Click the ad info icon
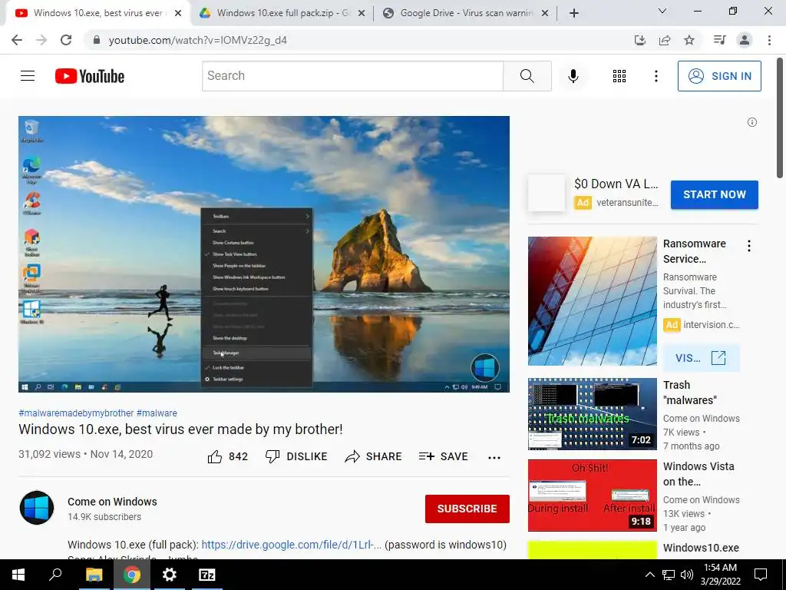The height and width of the screenshot is (590, 786). [x=752, y=122]
